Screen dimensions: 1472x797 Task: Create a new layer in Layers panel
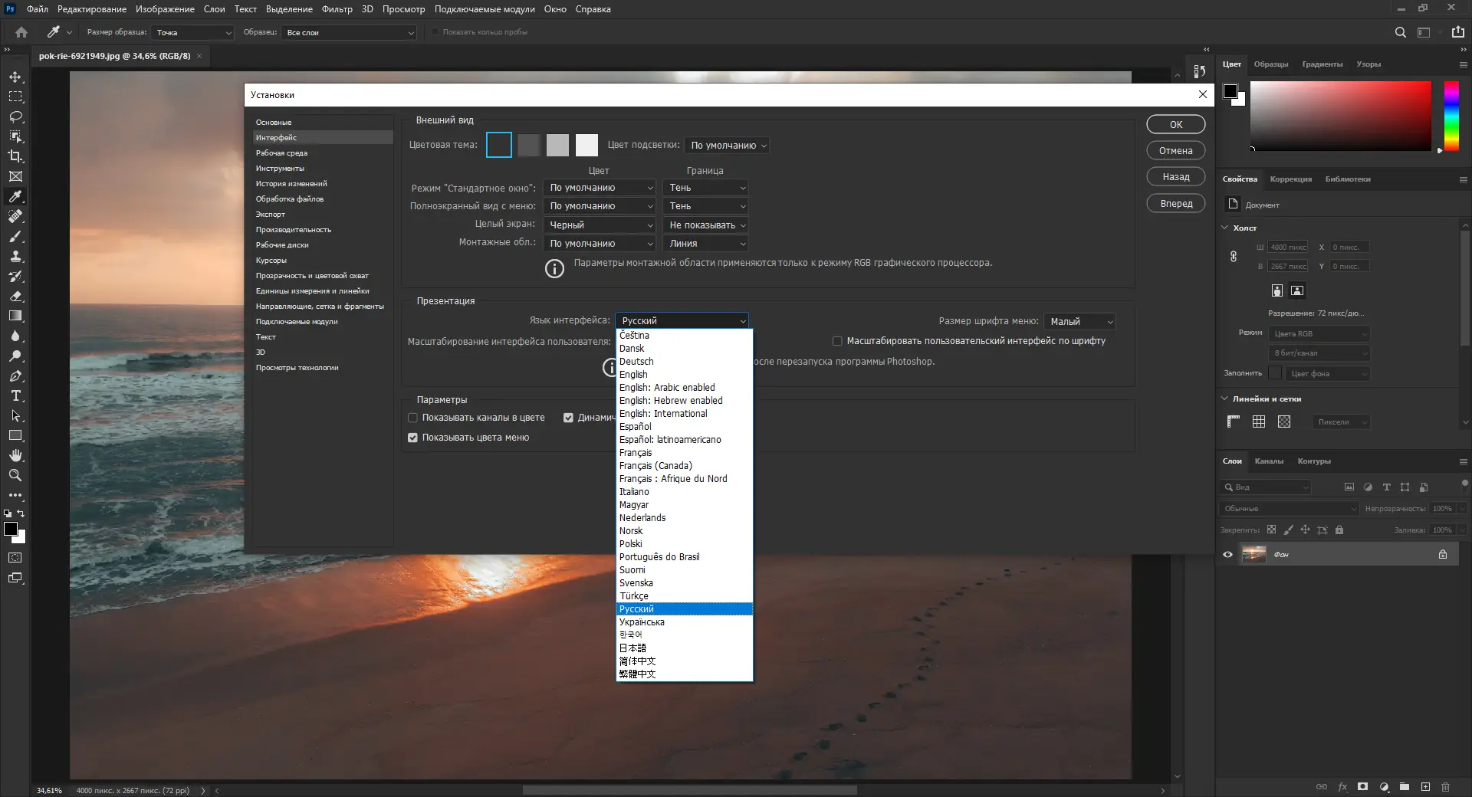1425,787
